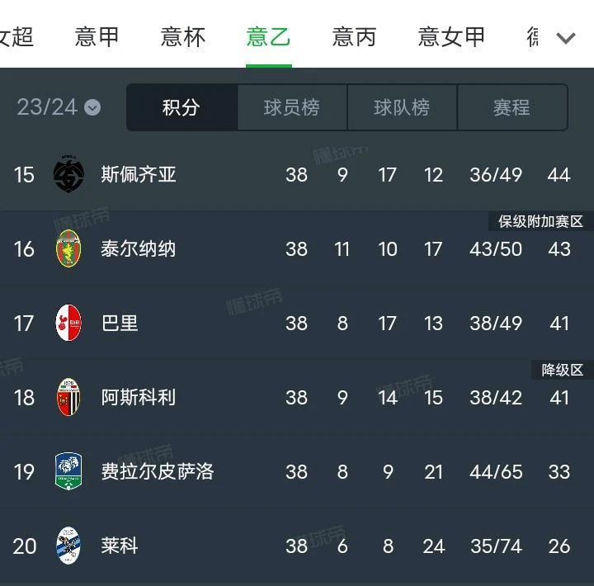
Task: Open the 赛程 schedule segment
Action: tap(512, 107)
